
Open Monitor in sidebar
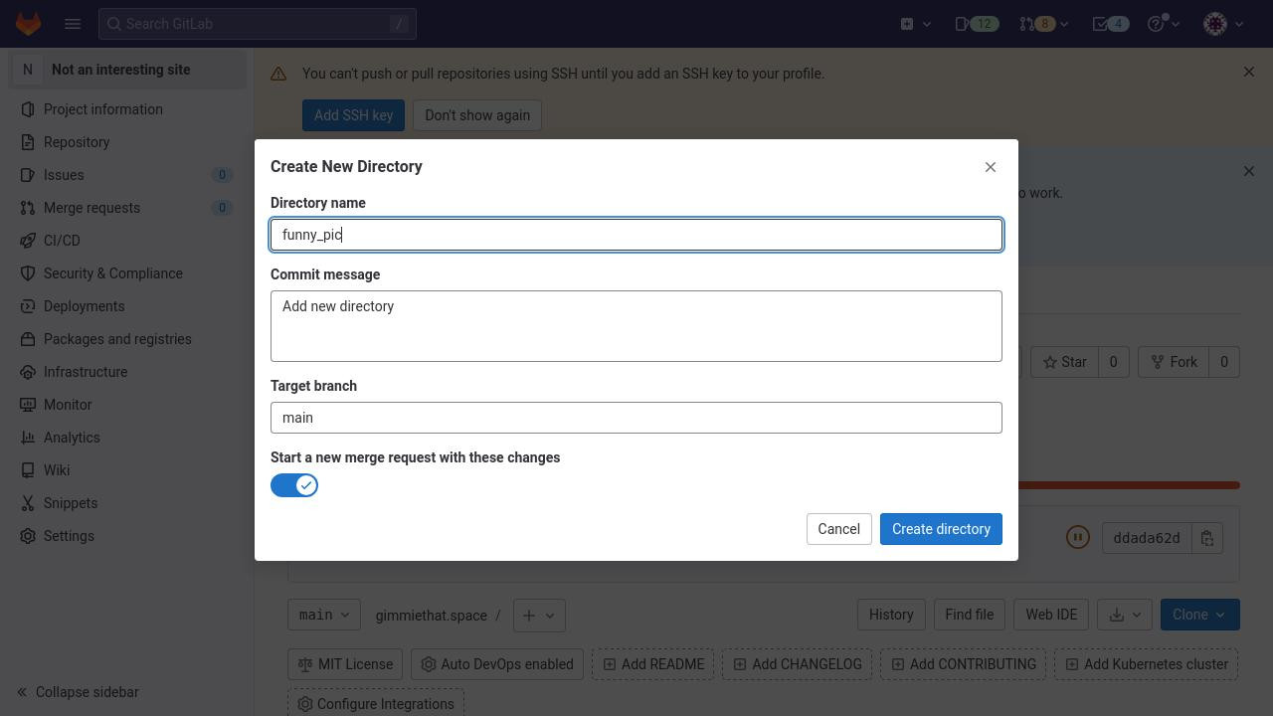(127, 405)
